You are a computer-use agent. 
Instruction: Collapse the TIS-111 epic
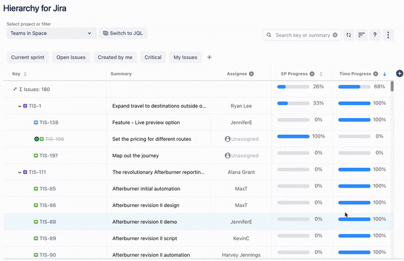pyautogui.click(x=20, y=173)
